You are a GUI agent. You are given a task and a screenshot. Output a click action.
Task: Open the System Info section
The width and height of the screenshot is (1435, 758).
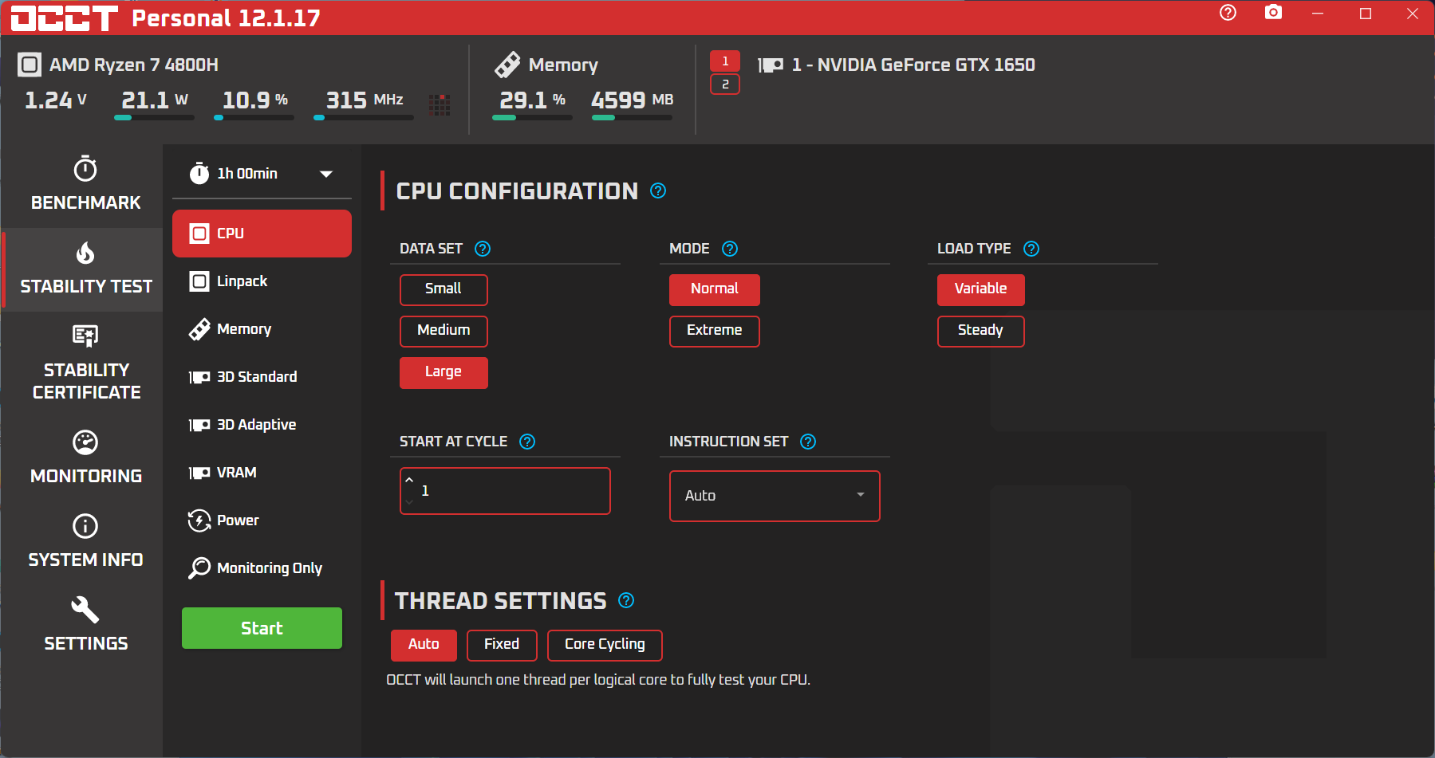click(x=85, y=541)
